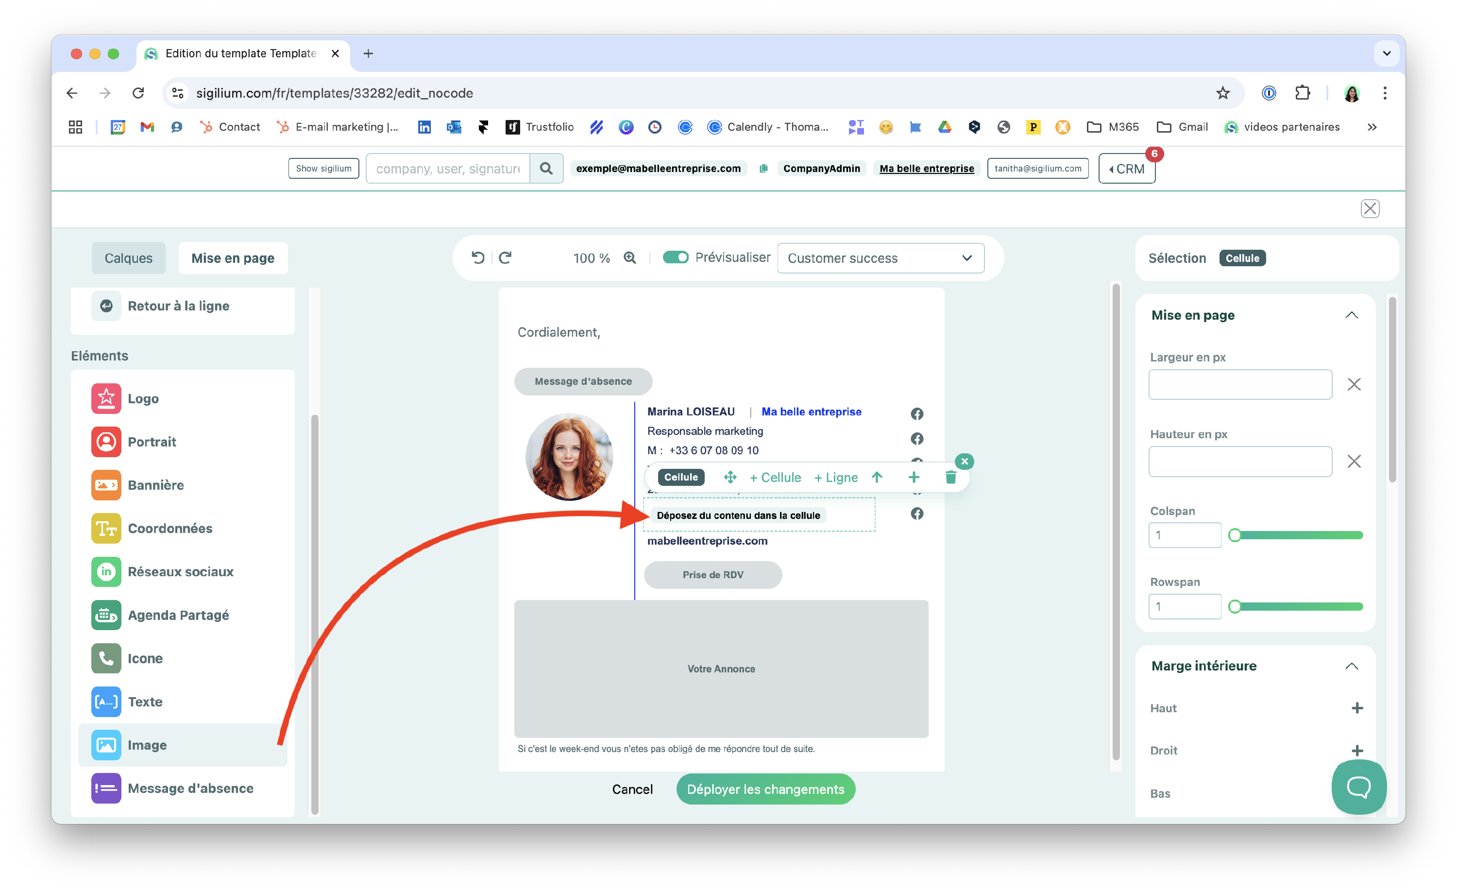
Task: Switch to the Calques tab
Action: pos(128,258)
